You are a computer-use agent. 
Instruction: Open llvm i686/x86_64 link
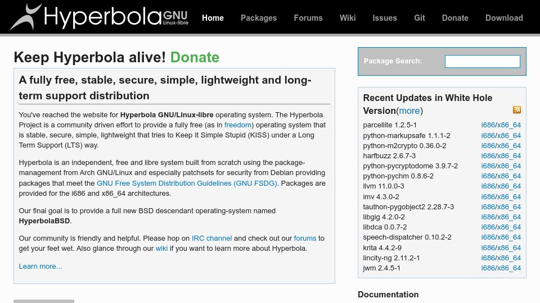(501, 186)
